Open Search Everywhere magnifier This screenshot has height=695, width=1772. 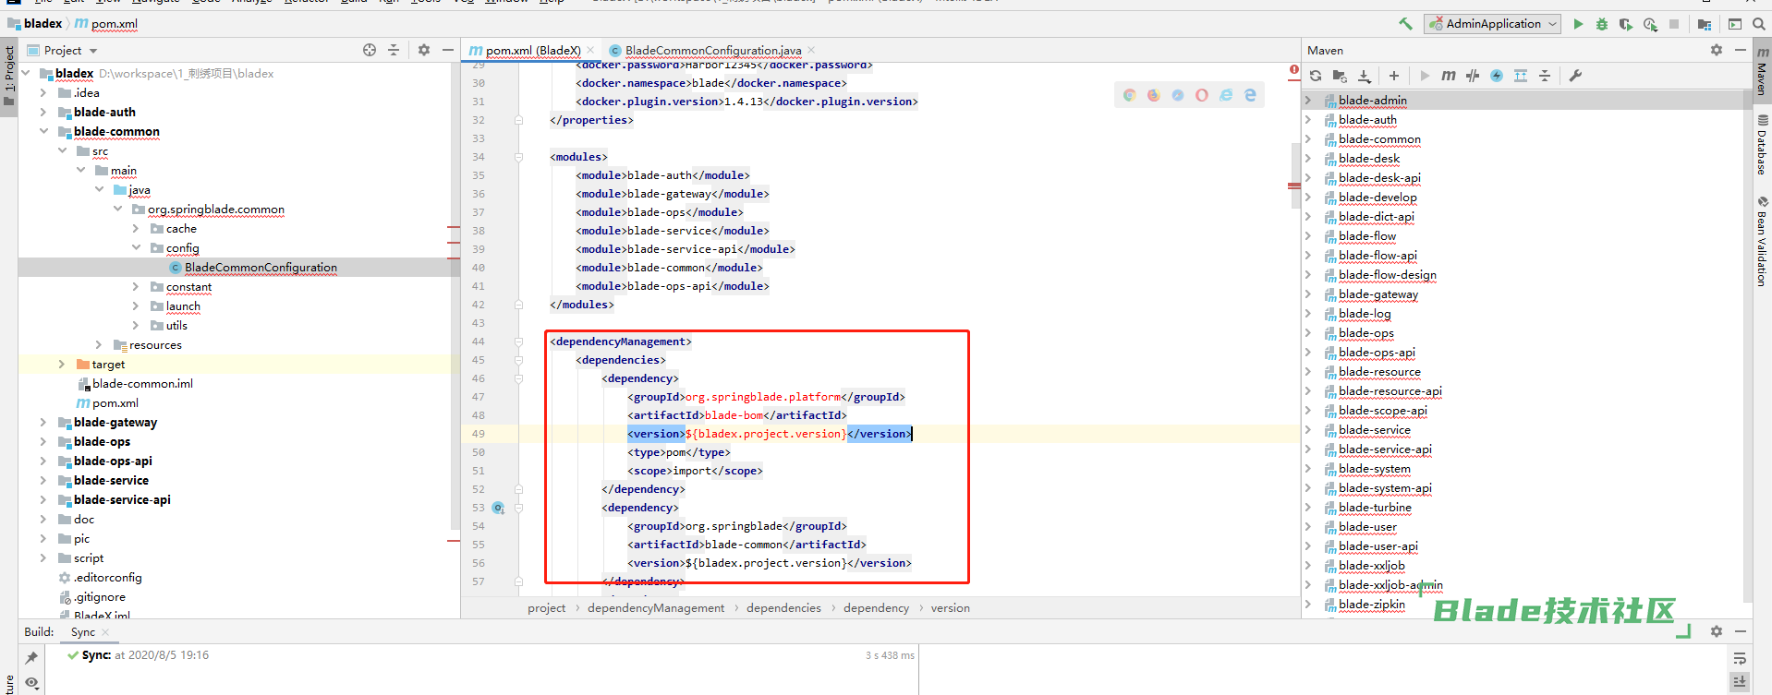click(1758, 24)
